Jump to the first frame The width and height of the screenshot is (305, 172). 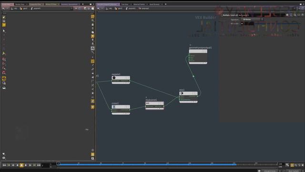(x=4, y=165)
